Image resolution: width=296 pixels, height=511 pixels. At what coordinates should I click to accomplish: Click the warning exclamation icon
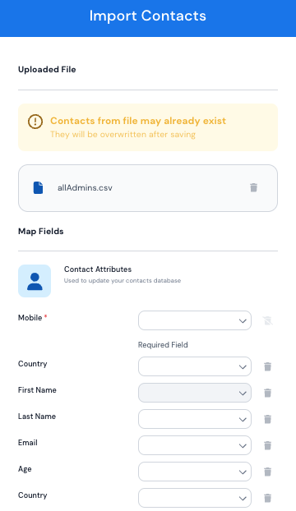[x=35, y=122]
